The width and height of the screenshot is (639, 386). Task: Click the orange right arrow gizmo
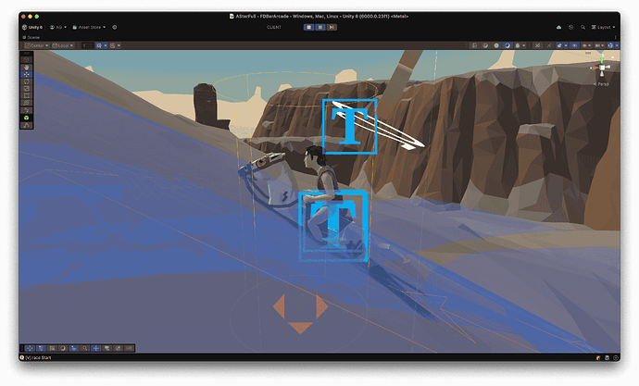pos(322,306)
